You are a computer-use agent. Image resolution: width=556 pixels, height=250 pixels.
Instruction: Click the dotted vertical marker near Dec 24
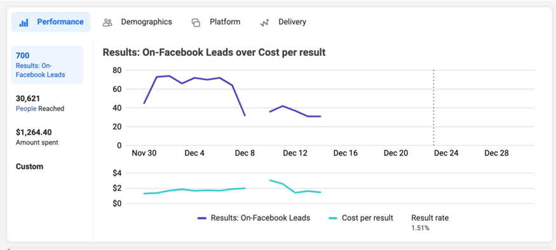(x=433, y=108)
